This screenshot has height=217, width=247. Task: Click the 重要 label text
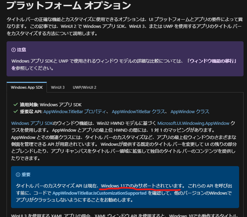point(26,175)
